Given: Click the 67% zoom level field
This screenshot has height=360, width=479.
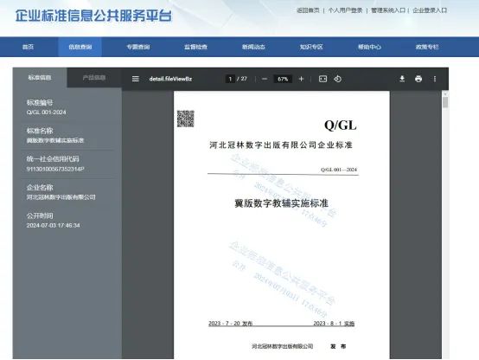Looking at the screenshot, I should coord(283,79).
